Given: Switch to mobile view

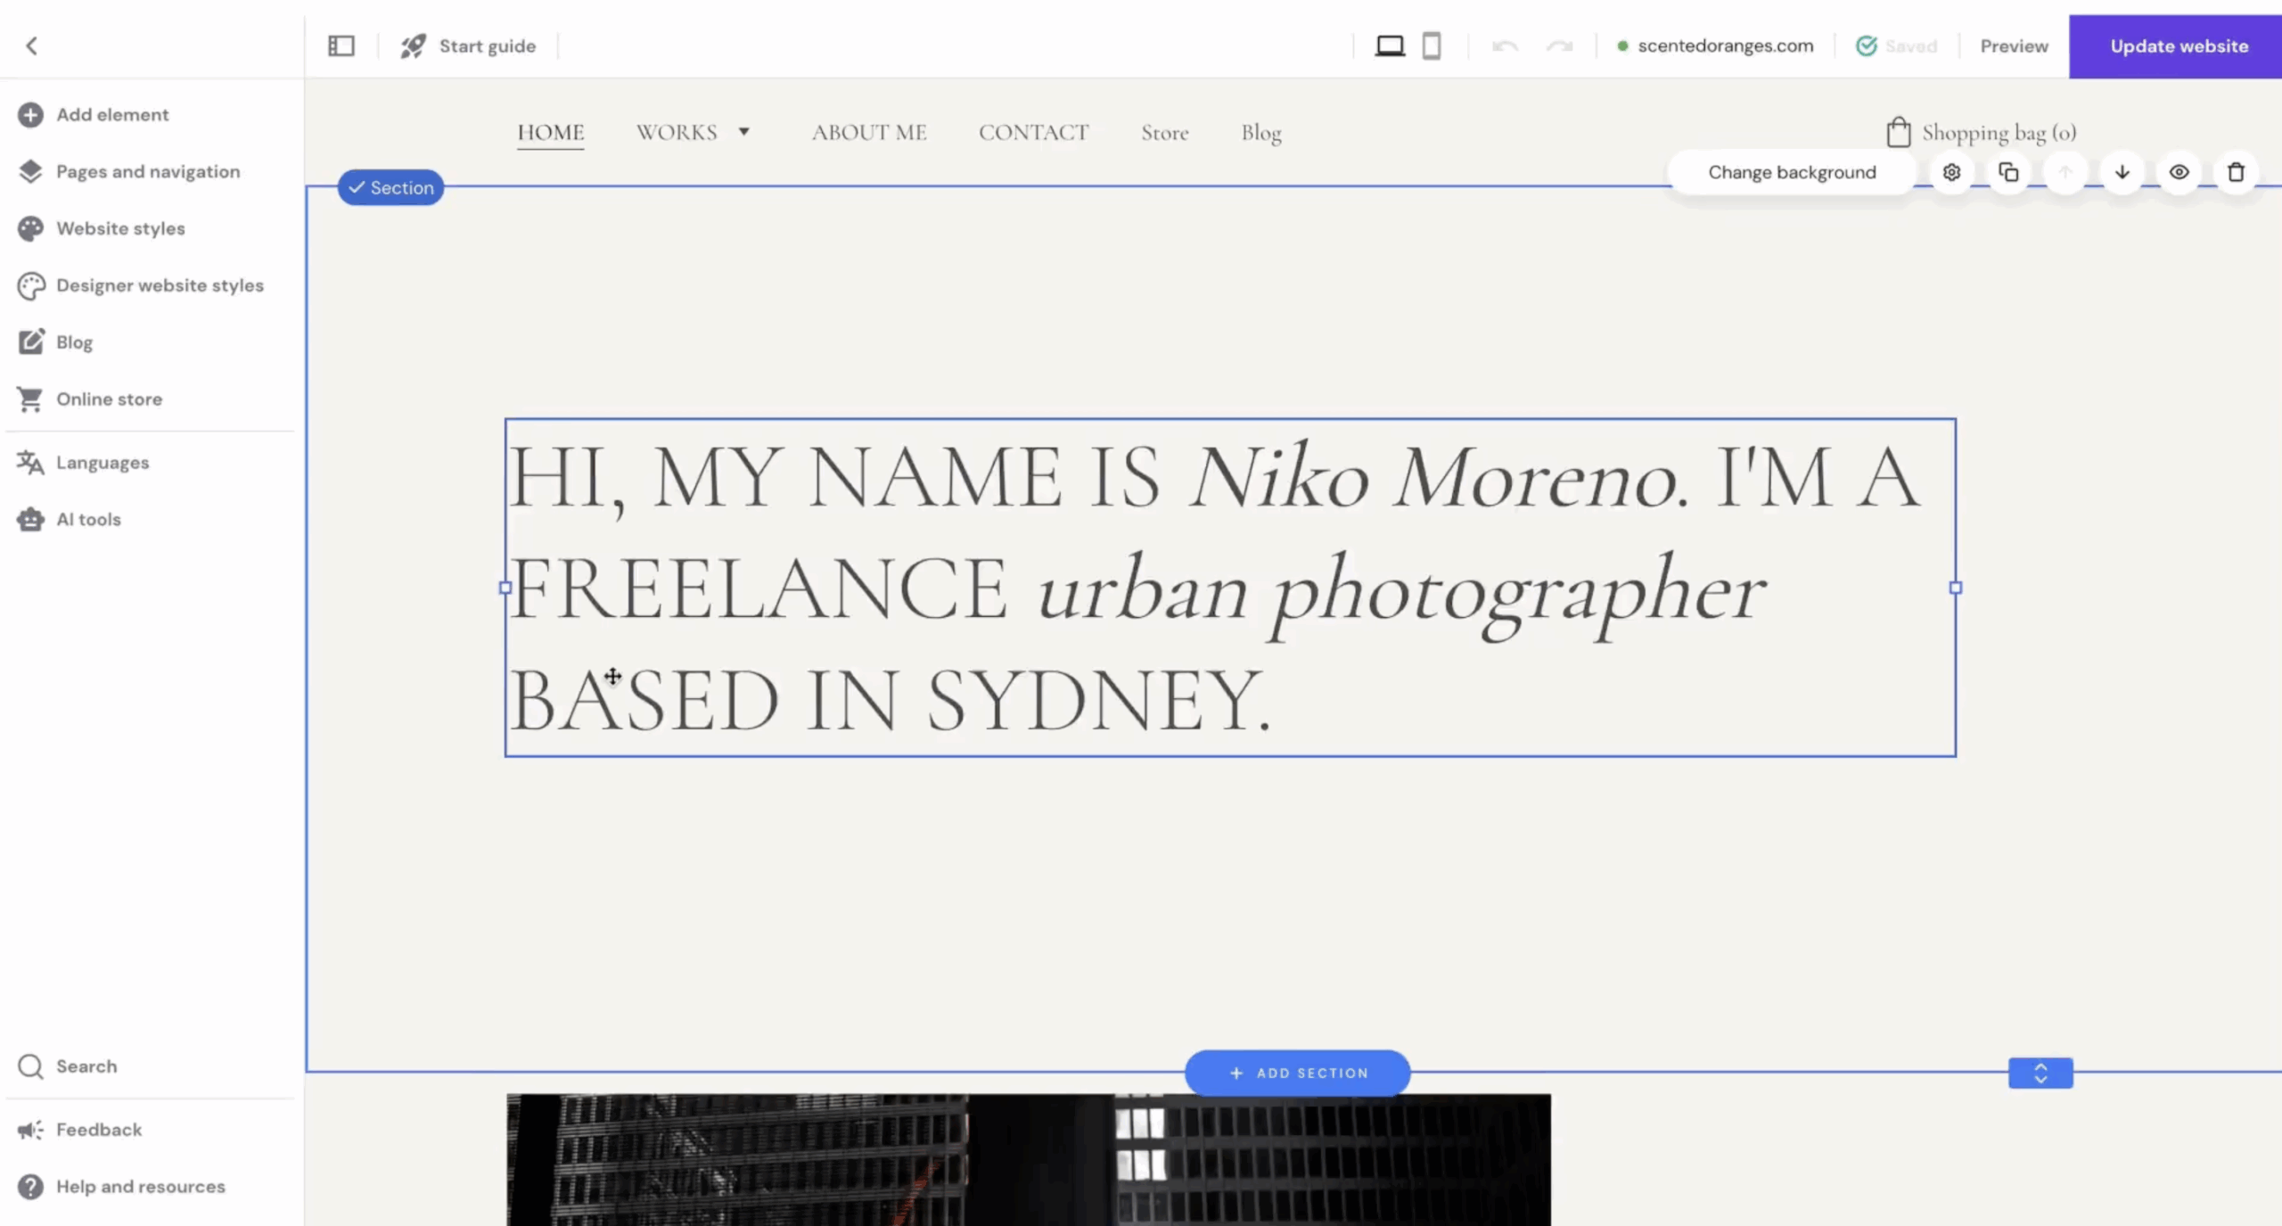Looking at the screenshot, I should pos(1432,45).
